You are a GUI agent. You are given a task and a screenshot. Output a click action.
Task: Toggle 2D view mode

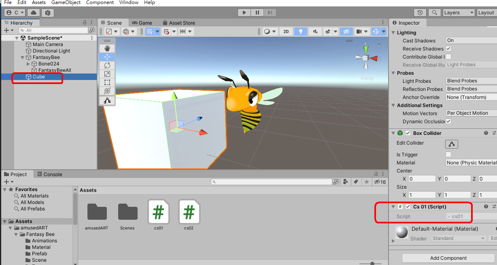click(286, 32)
